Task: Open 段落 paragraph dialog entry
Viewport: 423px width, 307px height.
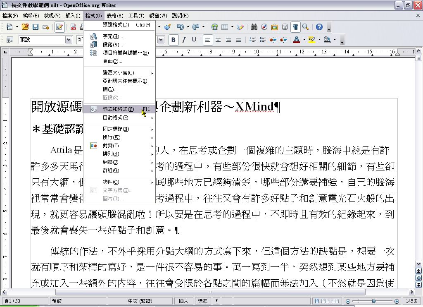Action: point(119,45)
